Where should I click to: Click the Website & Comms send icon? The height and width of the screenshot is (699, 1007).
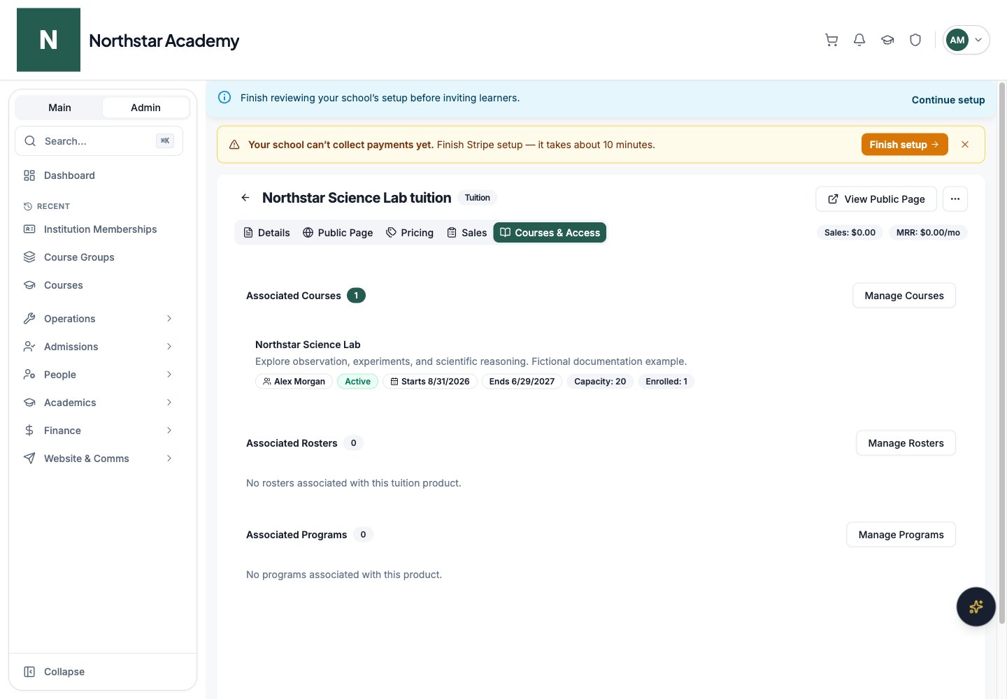29,459
